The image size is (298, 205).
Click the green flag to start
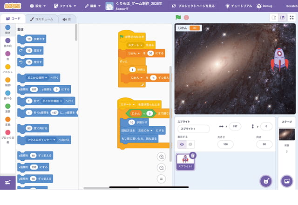pos(178,17)
